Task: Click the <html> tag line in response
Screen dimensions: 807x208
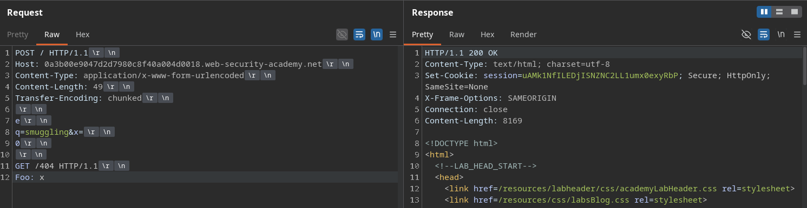Action: [x=439, y=155]
